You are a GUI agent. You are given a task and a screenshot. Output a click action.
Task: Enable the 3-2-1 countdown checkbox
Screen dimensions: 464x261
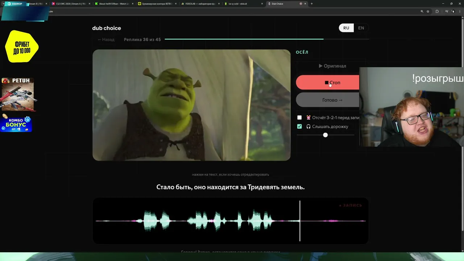coord(299,117)
